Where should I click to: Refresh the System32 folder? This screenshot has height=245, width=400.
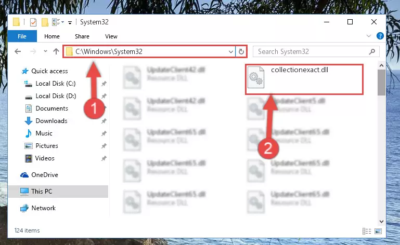pos(241,52)
